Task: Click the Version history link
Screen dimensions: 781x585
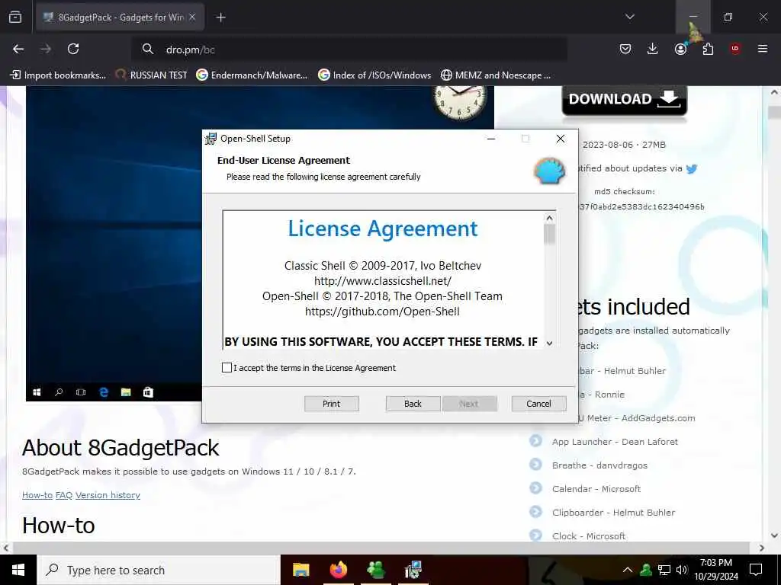Action: point(108,495)
